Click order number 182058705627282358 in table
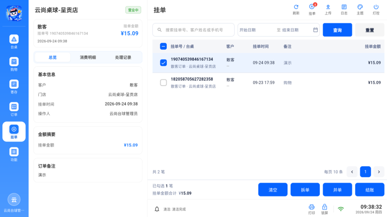The image size is (387, 217). point(192,79)
